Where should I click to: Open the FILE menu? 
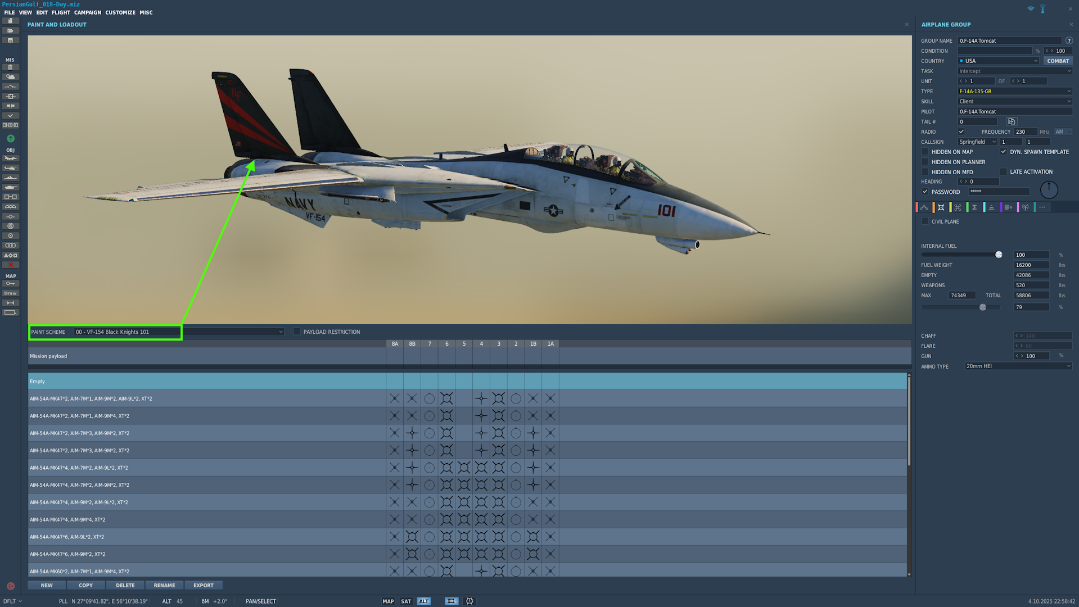(10, 12)
